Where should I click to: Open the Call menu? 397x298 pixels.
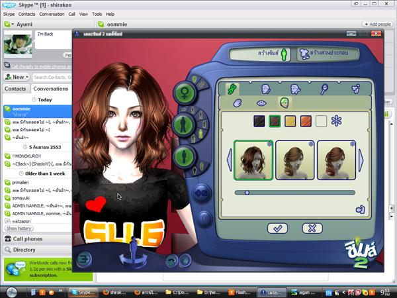coord(71,14)
